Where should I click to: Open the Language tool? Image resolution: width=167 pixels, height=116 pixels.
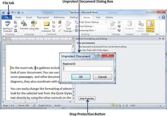[34, 26]
